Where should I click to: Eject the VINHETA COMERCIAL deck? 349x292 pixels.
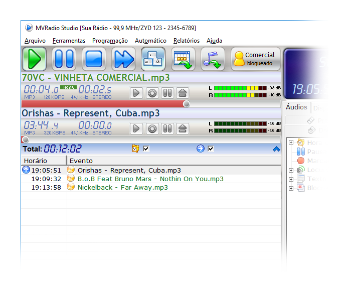(x=183, y=93)
